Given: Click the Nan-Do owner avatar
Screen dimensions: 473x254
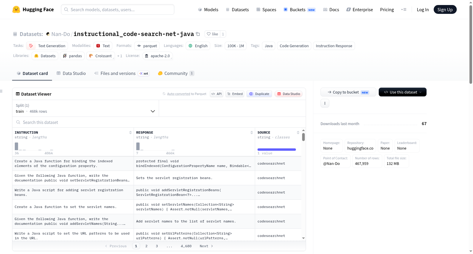Looking at the screenshot, I should (48, 34).
